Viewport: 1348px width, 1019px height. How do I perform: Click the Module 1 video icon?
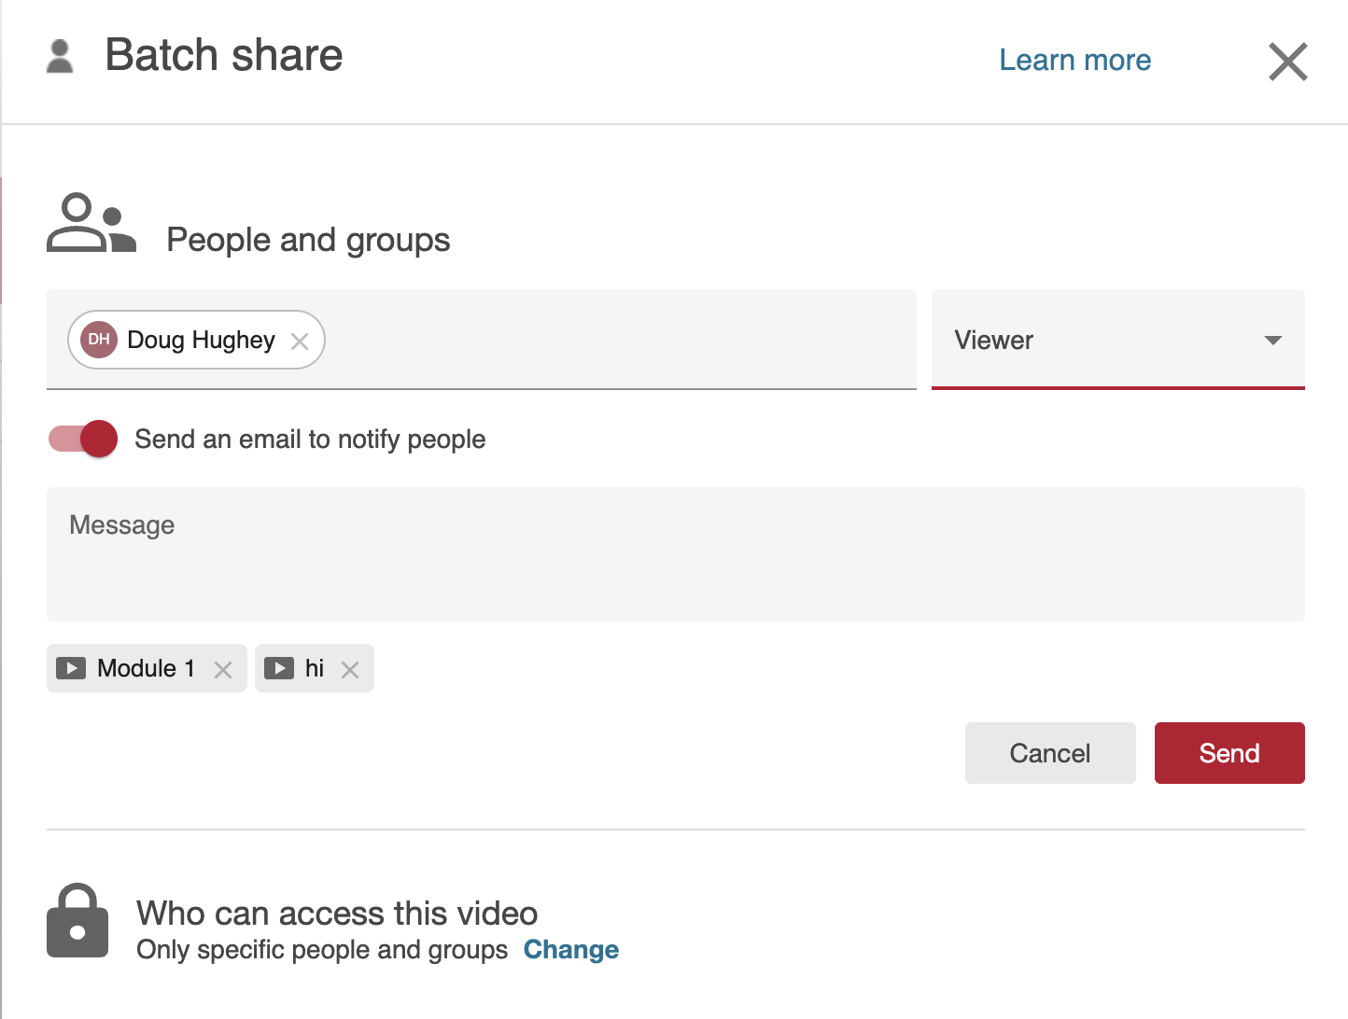pos(71,668)
